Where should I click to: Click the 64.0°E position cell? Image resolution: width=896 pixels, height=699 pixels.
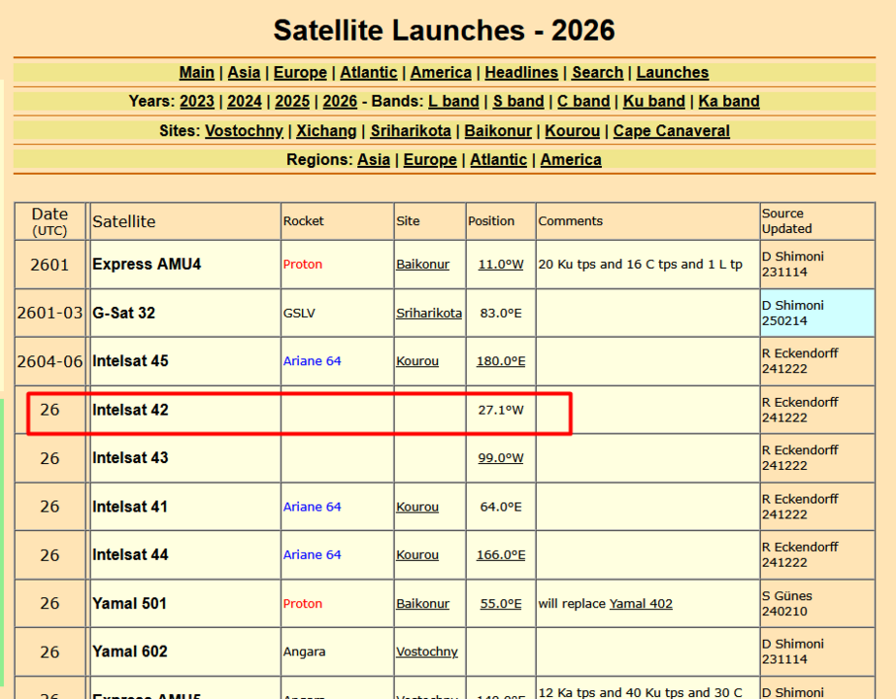[501, 507]
